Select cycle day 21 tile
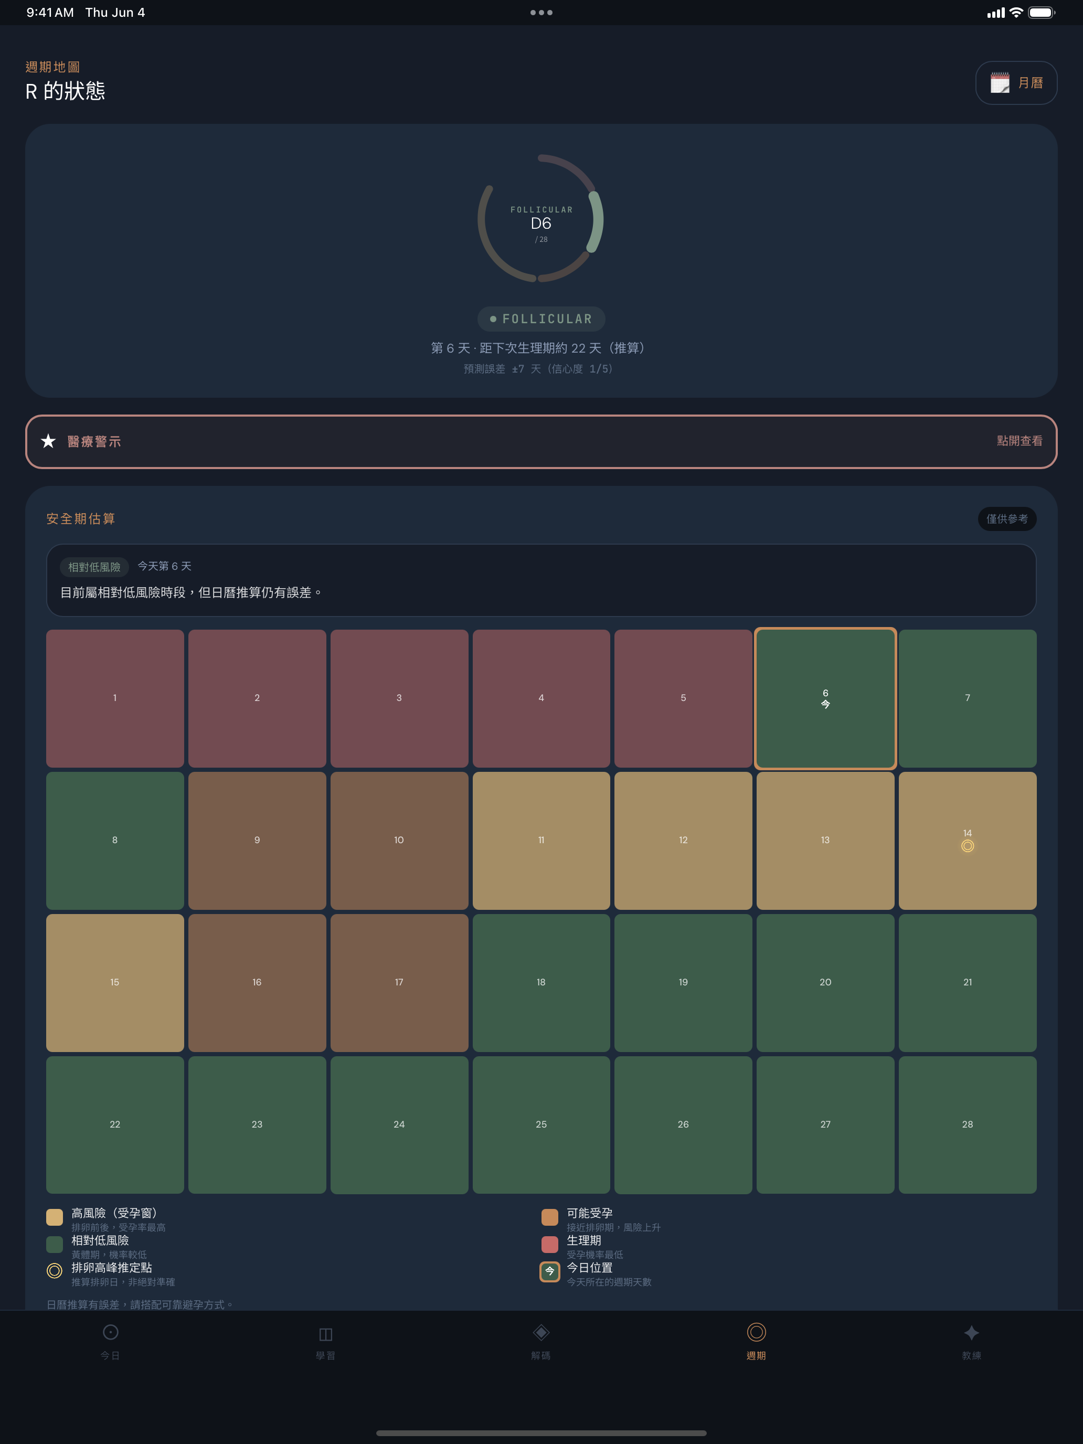Viewport: 1083px width, 1444px height. (968, 982)
